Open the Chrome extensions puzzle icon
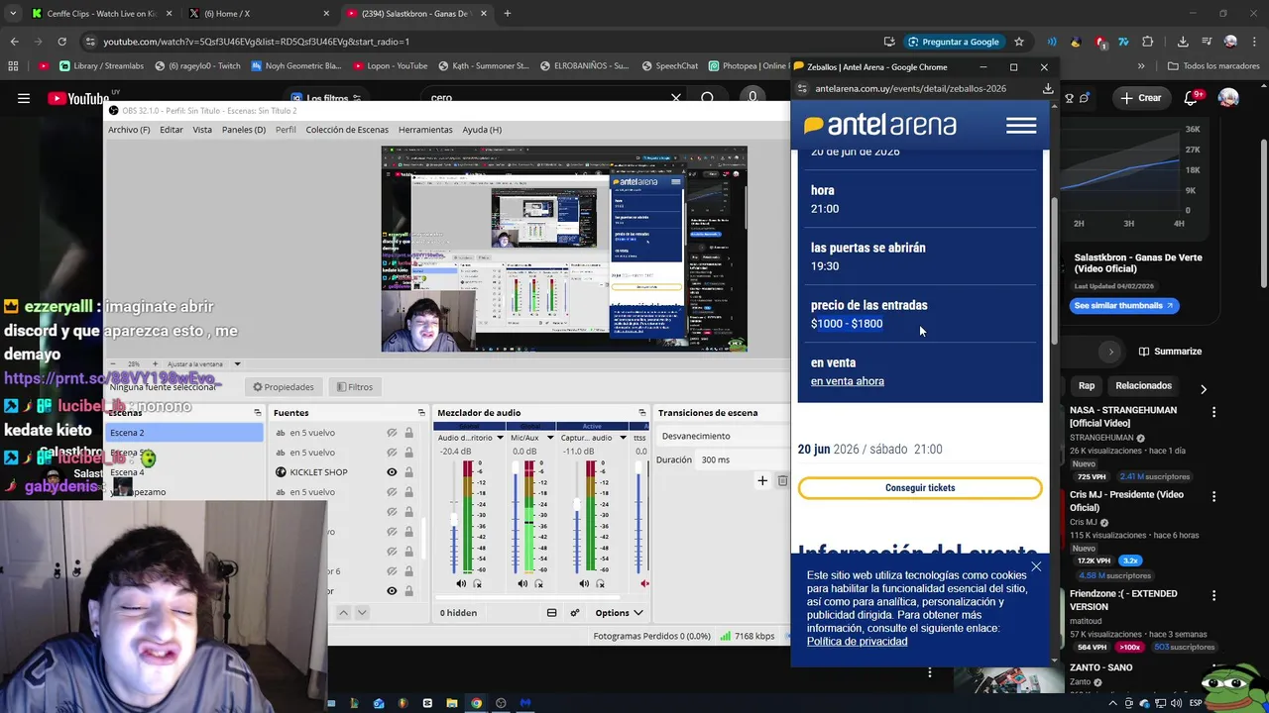The width and height of the screenshot is (1269, 713). click(1147, 42)
